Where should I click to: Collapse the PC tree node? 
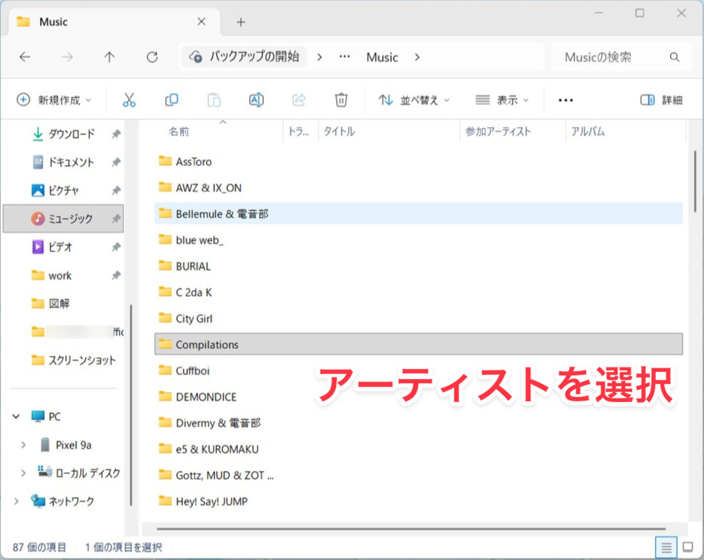16,417
